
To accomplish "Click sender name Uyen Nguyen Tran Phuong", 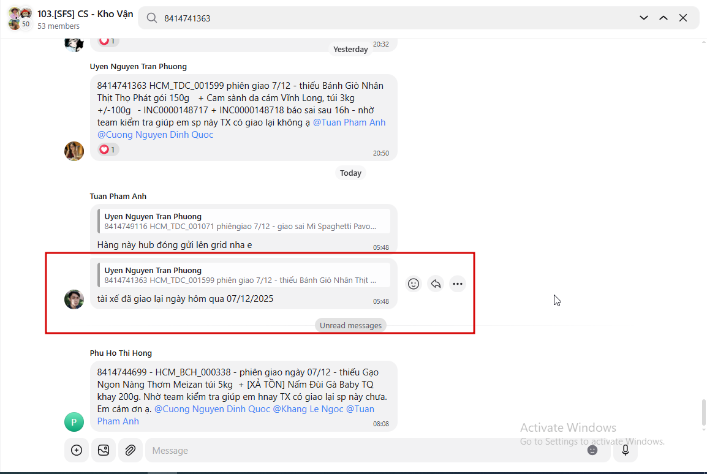I will click(x=138, y=67).
